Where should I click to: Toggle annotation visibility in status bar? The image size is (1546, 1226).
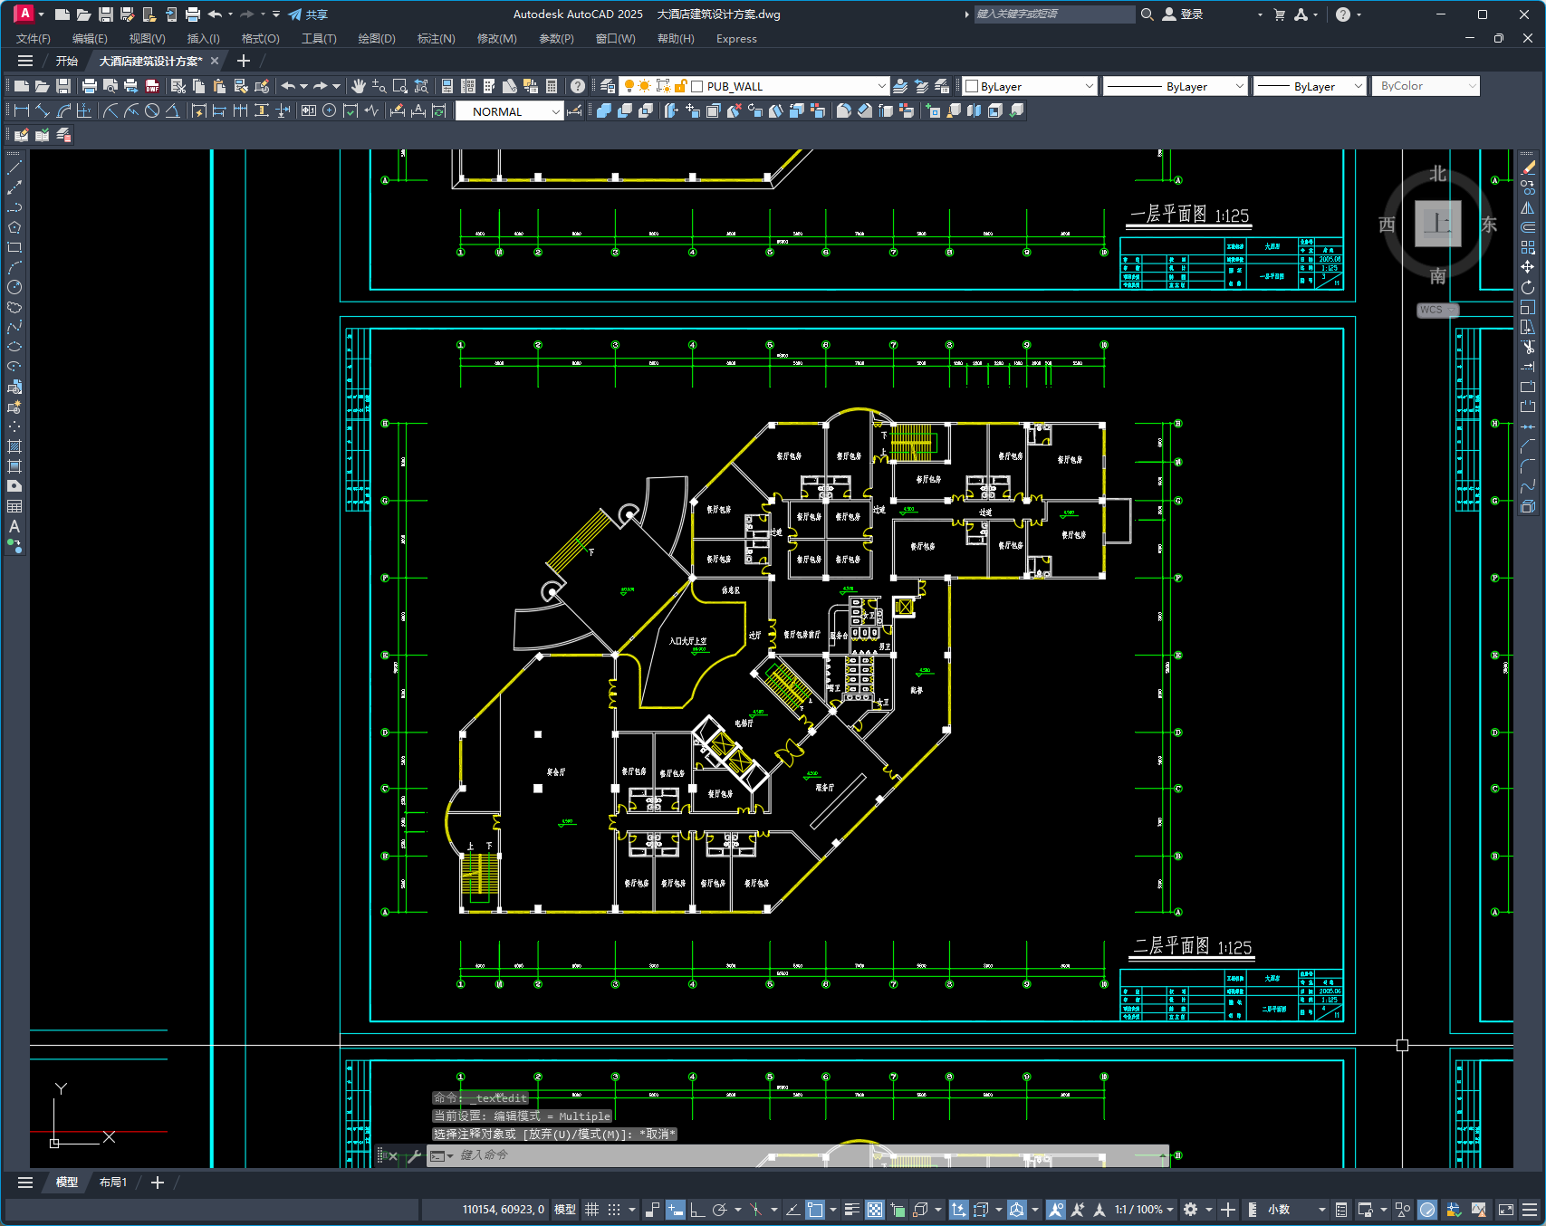[x=1055, y=1210]
